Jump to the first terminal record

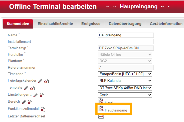[107, 6]
